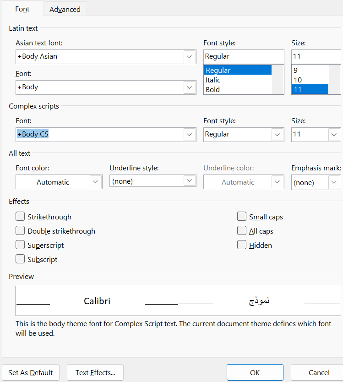Check the Hidden text option
The width and height of the screenshot is (343, 382).
click(242, 245)
